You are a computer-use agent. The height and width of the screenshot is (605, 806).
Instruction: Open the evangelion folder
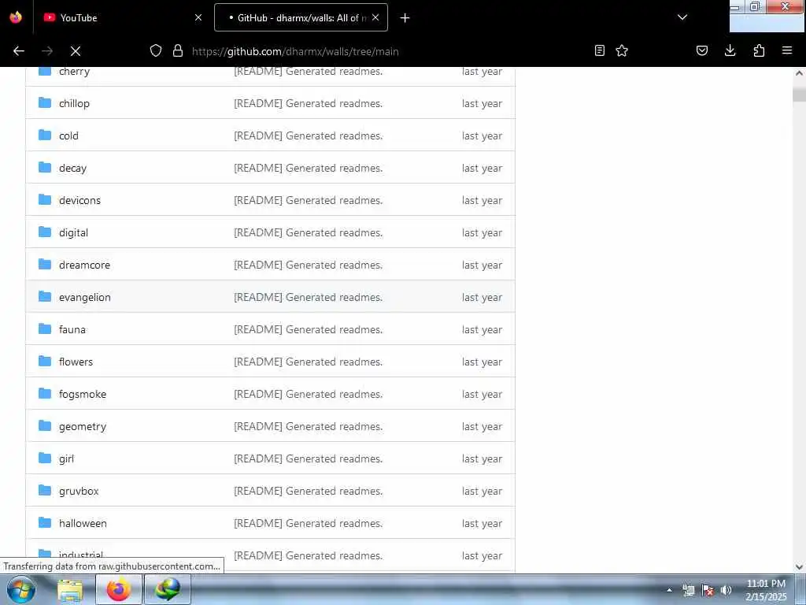click(x=85, y=297)
